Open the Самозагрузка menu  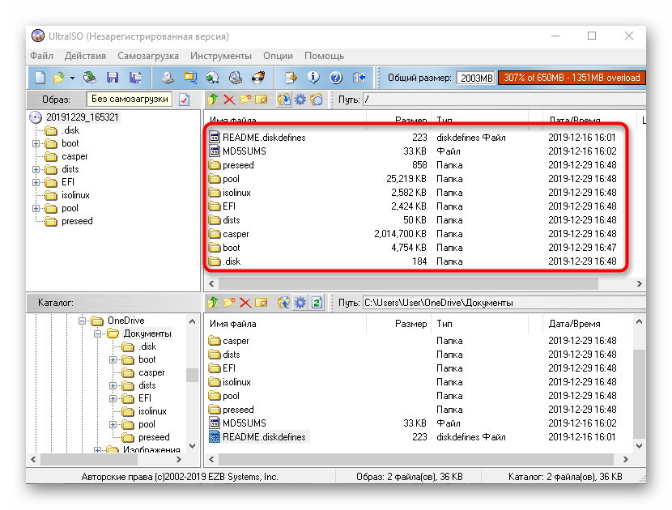tap(148, 56)
